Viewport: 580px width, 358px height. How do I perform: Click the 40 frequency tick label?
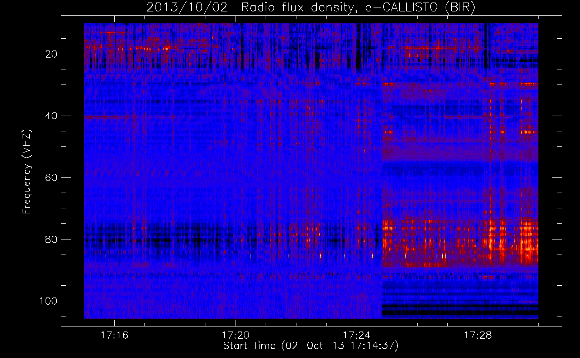coord(51,116)
